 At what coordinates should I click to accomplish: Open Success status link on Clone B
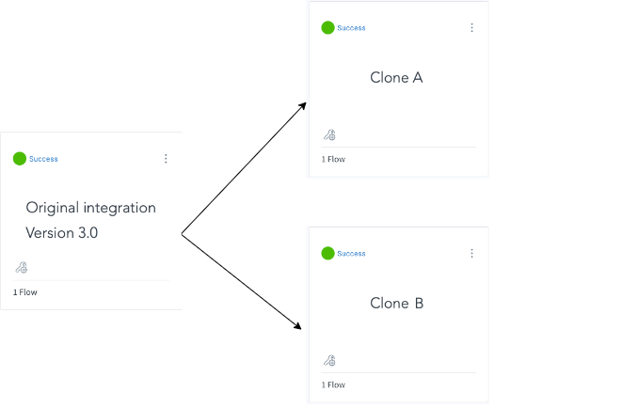351,254
